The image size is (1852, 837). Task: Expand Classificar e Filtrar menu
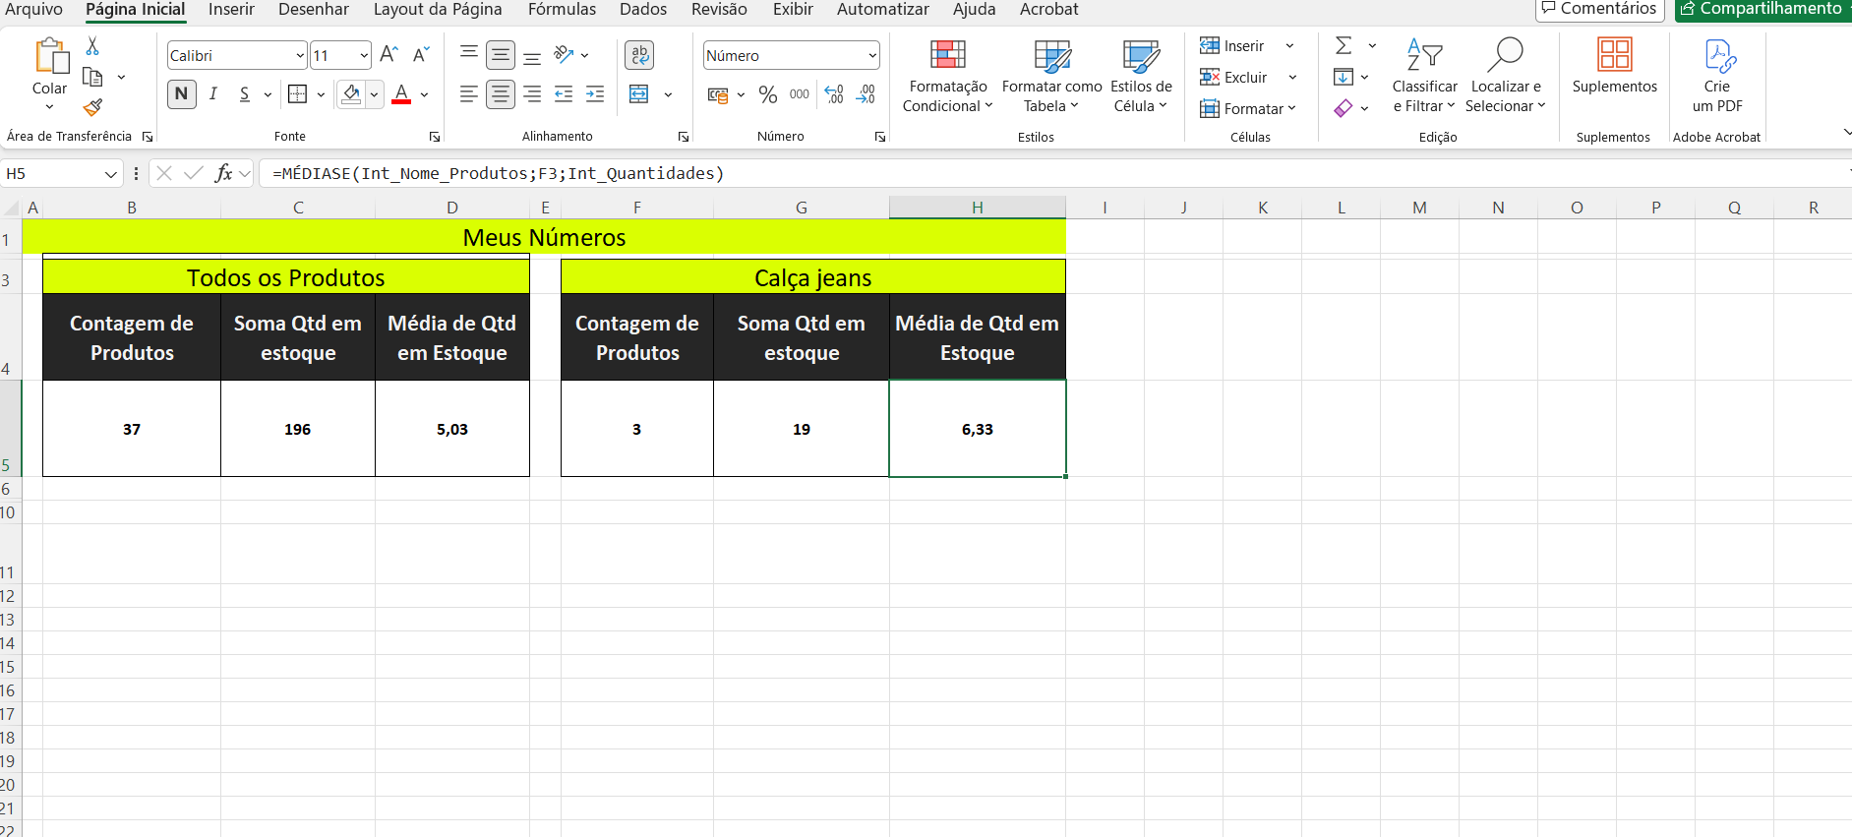click(x=1424, y=96)
